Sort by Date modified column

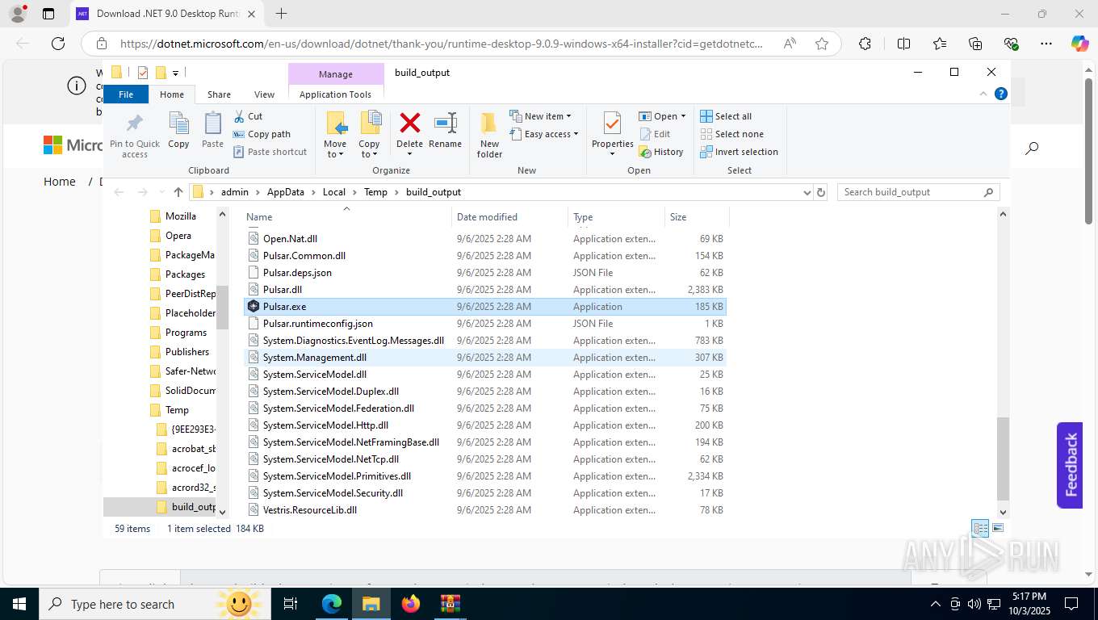(510, 216)
